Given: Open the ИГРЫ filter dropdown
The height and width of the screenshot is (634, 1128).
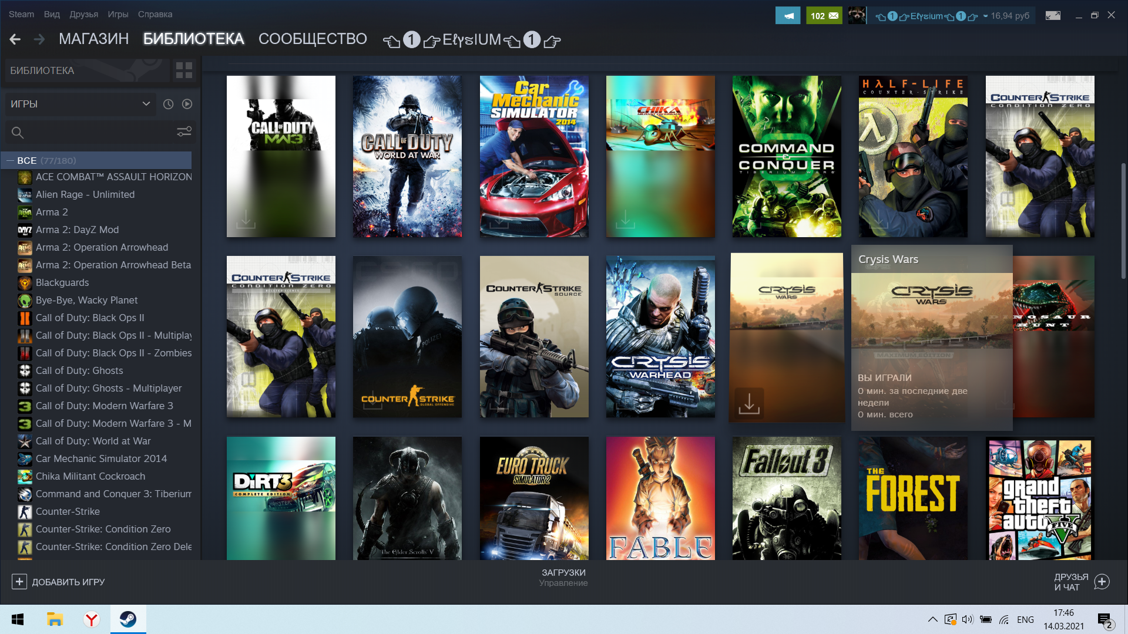Looking at the screenshot, I should tap(80, 104).
